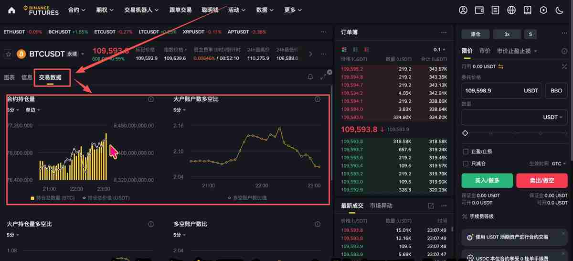Image resolution: width=573 pixels, height=261 pixels.
Task: Change margin mode via 逐仓 button
Action: click(476, 34)
